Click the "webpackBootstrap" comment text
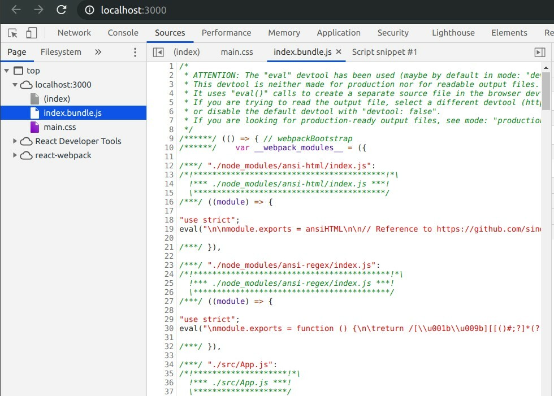This screenshot has width=554, height=396. click(315, 139)
